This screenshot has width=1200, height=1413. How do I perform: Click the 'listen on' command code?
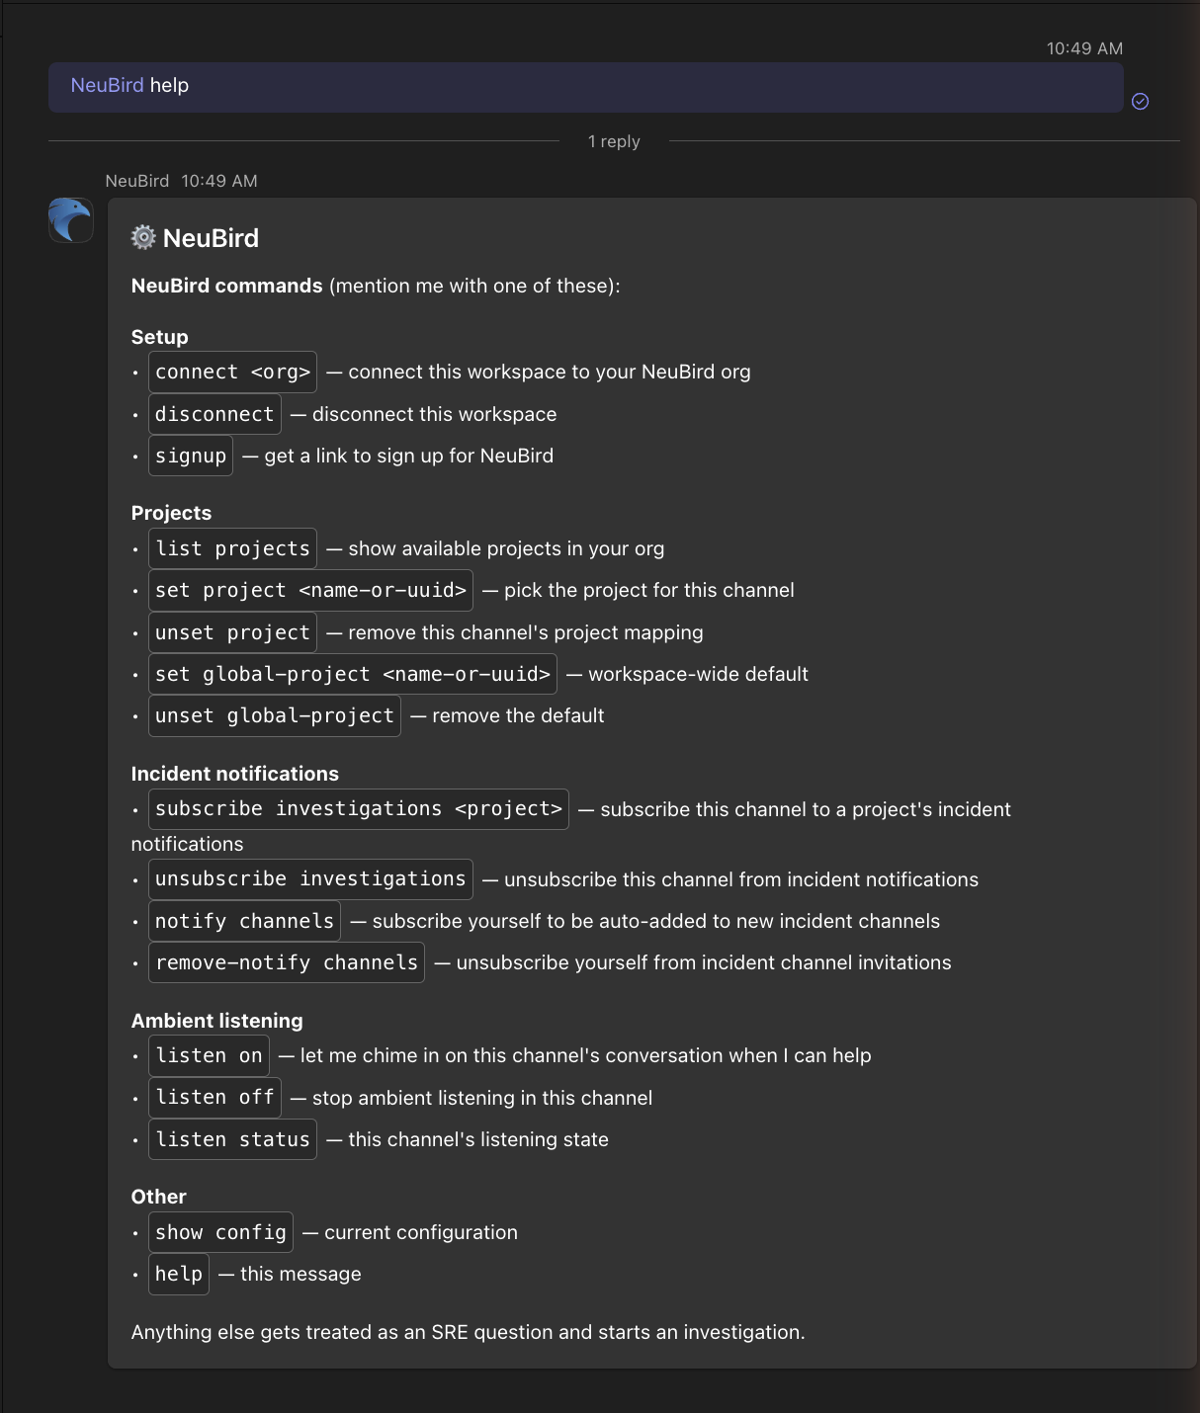click(x=209, y=1055)
